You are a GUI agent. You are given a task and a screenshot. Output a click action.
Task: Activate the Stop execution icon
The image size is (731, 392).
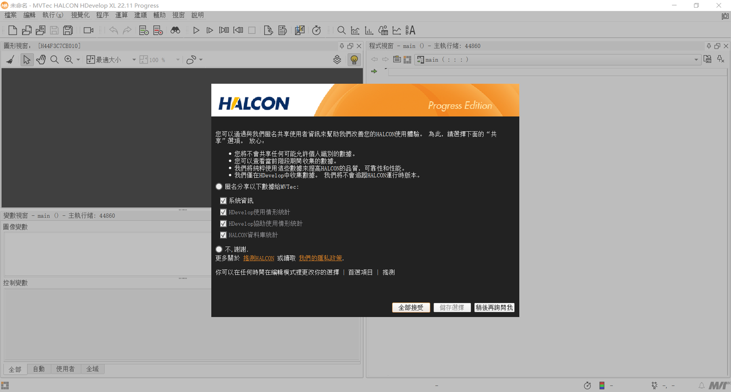click(x=252, y=30)
